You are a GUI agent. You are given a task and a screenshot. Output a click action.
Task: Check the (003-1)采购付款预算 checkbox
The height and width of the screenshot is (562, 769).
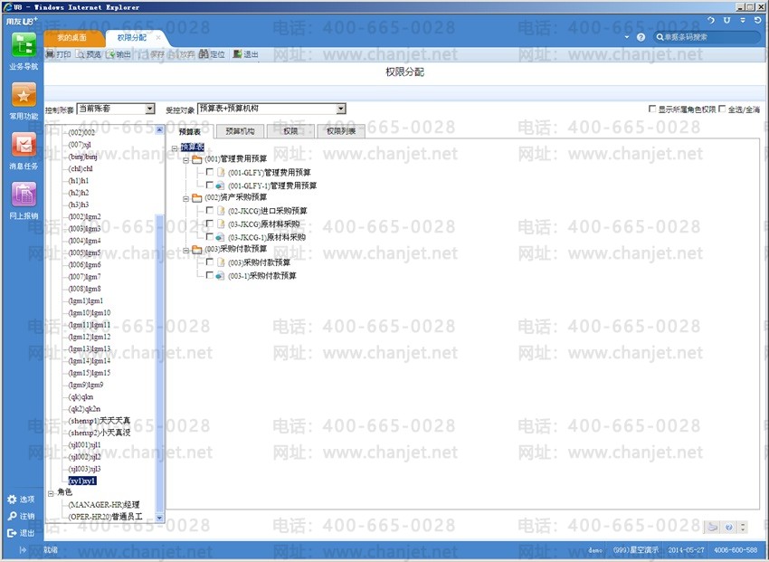[210, 275]
